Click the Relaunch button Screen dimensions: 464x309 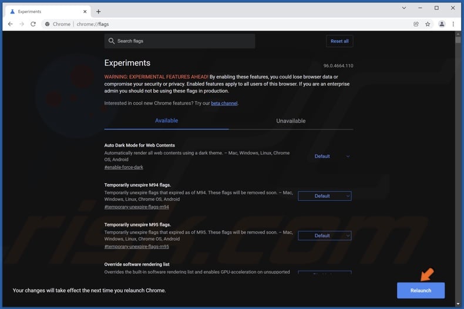tap(421, 291)
